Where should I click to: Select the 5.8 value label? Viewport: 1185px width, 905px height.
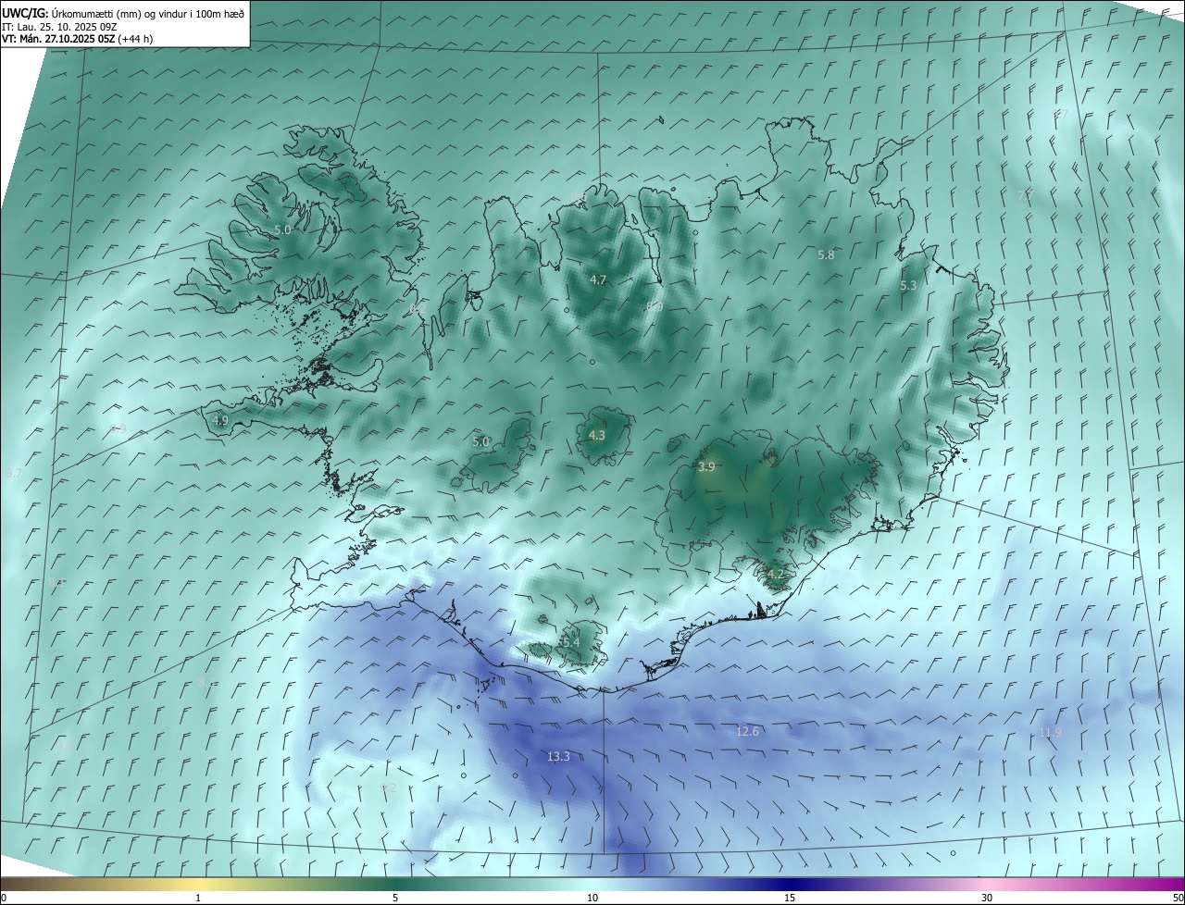[x=827, y=254]
